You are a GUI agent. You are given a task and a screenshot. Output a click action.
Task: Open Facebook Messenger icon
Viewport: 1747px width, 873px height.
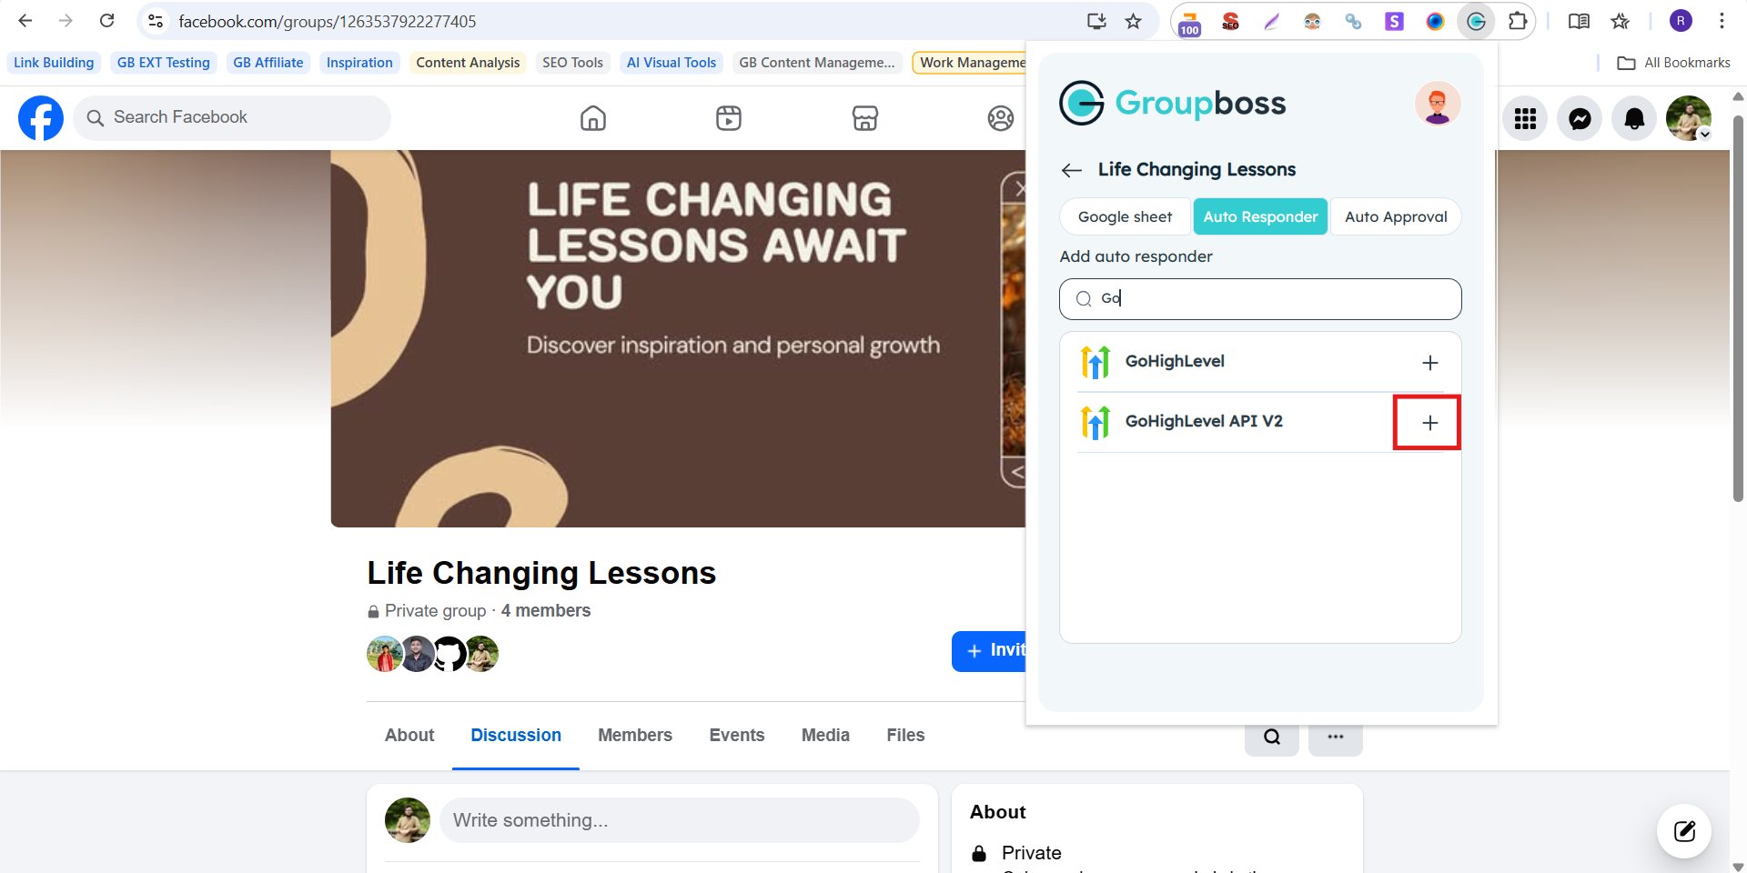tap(1580, 118)
